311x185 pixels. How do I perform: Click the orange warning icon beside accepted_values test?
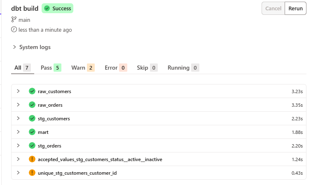click(x=32, y=159)
